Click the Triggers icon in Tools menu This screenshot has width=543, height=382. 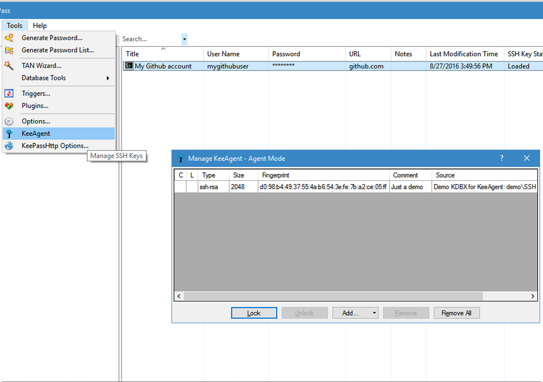click(x=9, y=93)
